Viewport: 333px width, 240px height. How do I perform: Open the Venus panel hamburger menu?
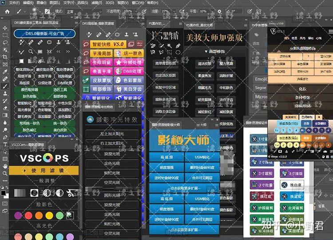(x=331, y=32)
